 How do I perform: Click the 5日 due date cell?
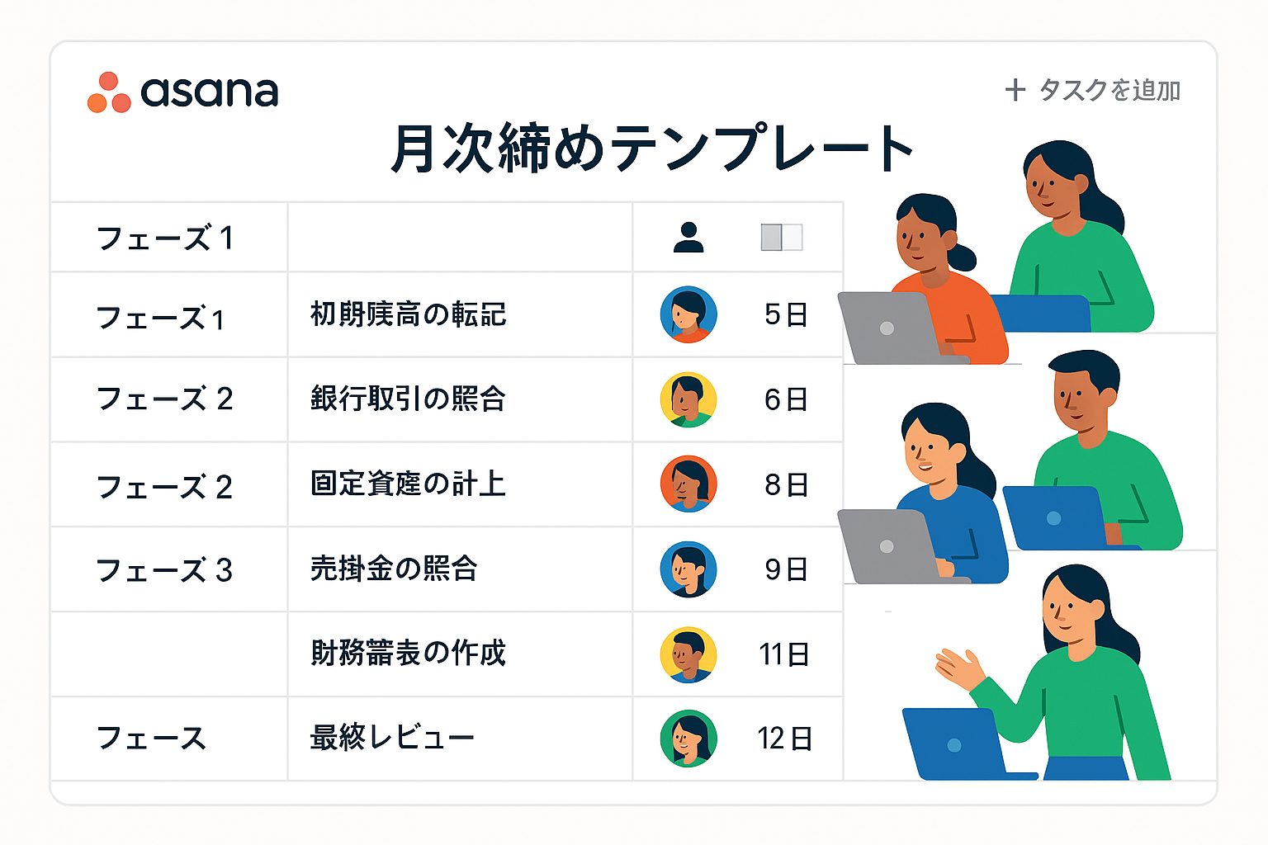click(x=785, y=314)
